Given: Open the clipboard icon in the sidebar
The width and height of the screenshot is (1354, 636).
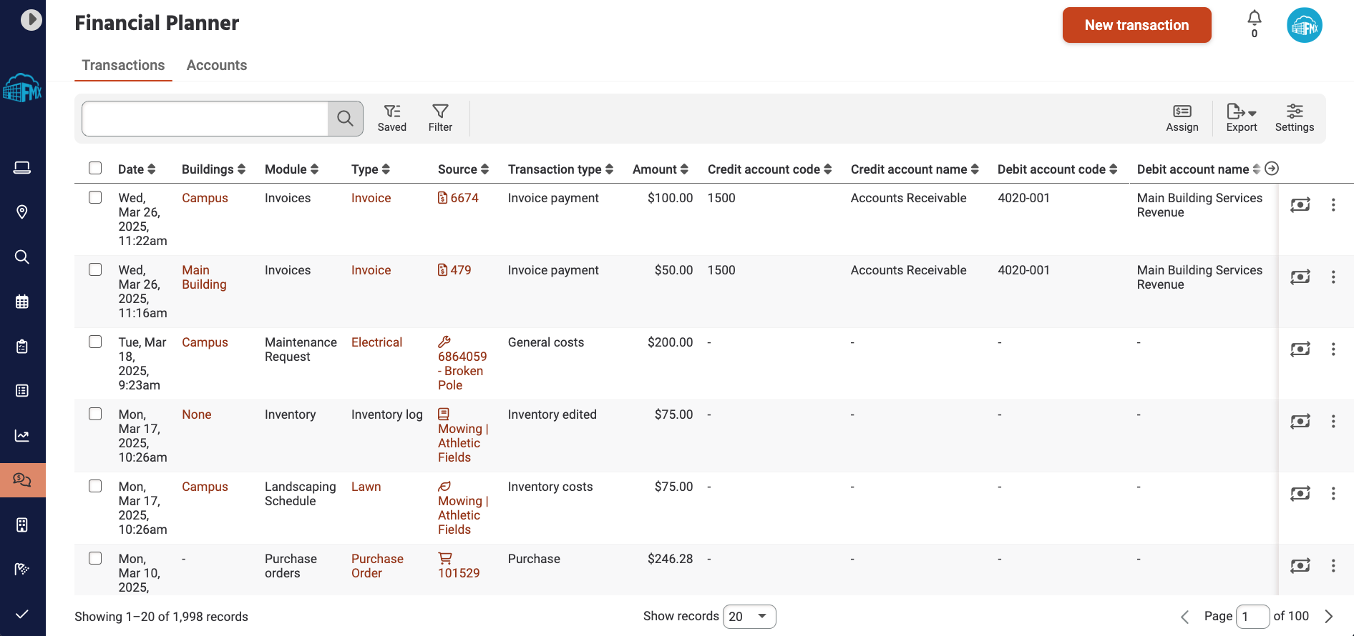Looking at the screenshot, I should pyautogui.click(x=22, y=347).
